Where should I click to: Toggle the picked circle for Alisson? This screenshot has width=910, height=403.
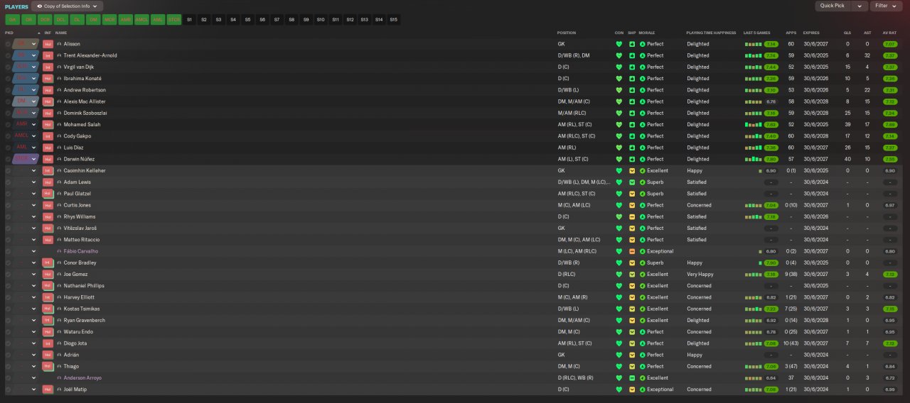point(8,44)
